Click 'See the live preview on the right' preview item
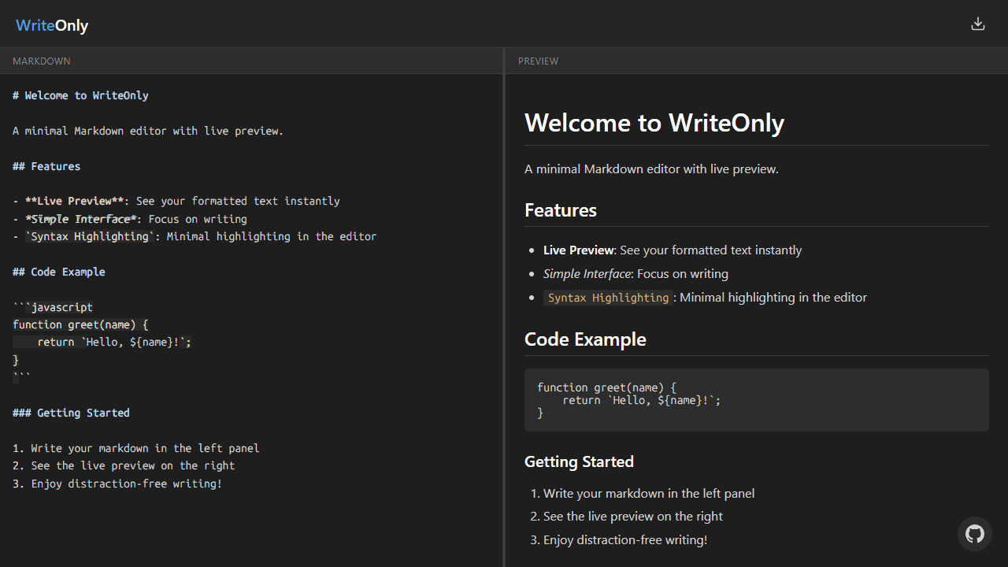The height and width of the screenshot is (567, 1008). [x=633, y=517]
